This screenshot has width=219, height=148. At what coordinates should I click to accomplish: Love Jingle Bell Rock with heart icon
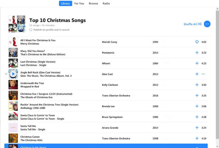[x=6, y=74]
